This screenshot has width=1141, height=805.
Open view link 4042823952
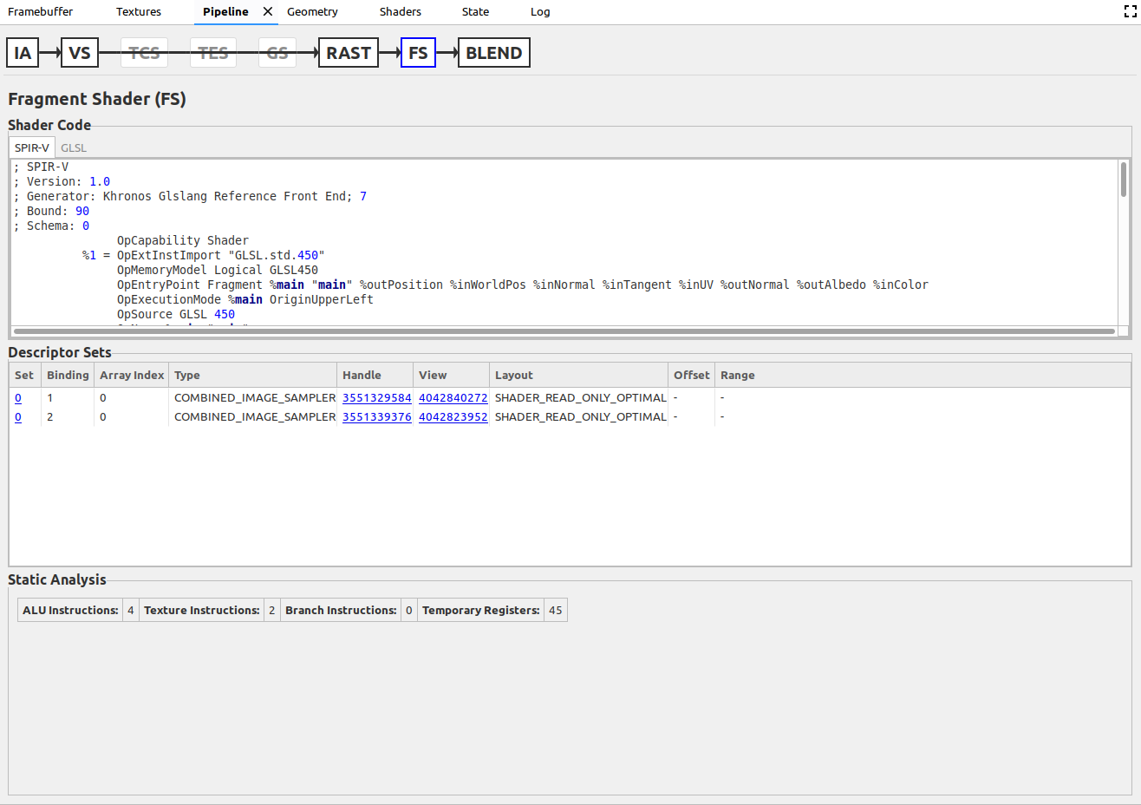click(x=453, y=417)
